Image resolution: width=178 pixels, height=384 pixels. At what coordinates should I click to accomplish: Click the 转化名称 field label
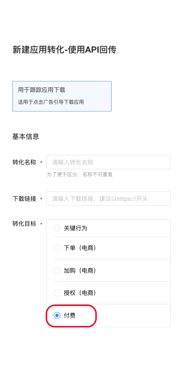point(24,162)
